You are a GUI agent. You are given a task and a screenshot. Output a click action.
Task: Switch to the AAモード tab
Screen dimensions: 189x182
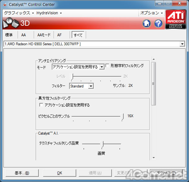(44, 35)
